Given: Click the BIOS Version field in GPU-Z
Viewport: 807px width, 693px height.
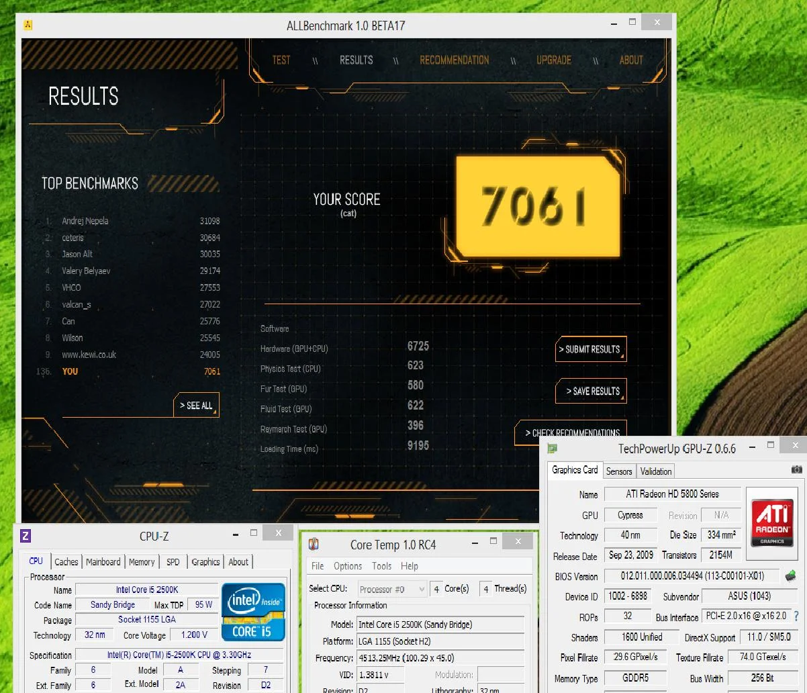Looking at the screenshot, I should [x=694, y=576].
